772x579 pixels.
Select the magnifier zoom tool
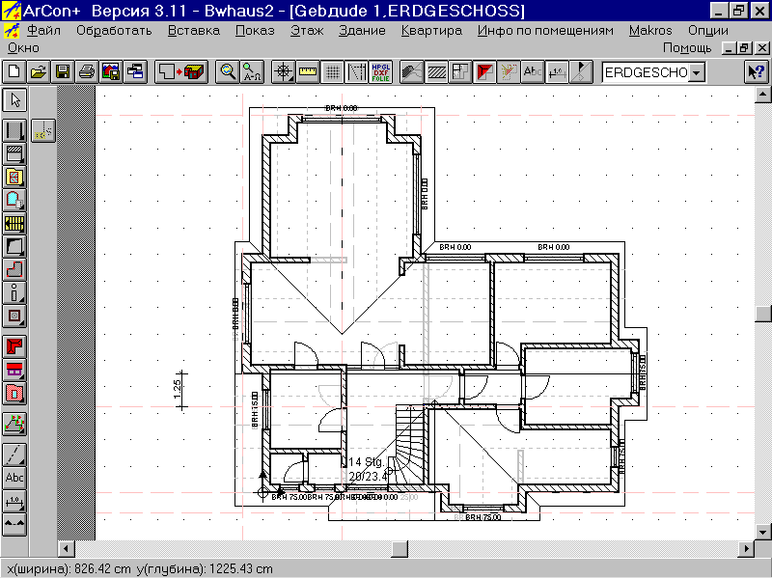point(228,71)
